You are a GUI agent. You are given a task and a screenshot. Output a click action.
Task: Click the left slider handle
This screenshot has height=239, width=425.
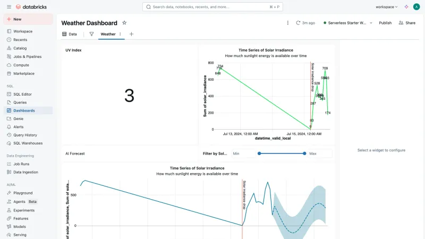click(259, 153)
